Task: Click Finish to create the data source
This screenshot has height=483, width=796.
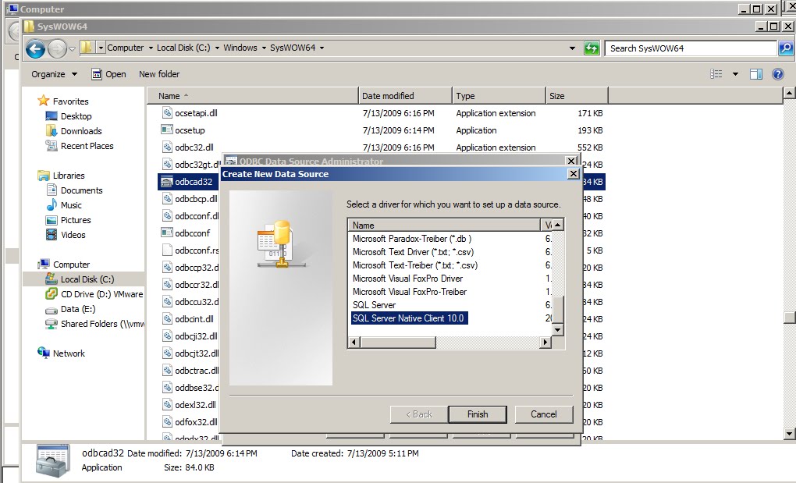Action: 477,414
